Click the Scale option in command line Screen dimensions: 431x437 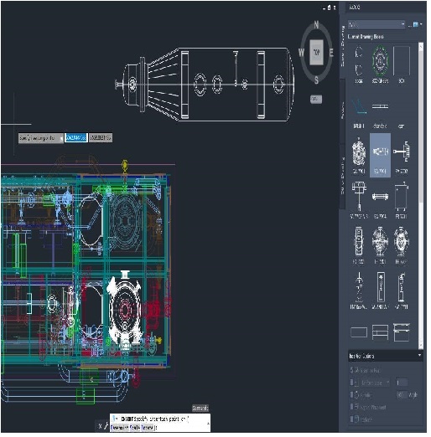pyautogui.click(x=134, y=427)
